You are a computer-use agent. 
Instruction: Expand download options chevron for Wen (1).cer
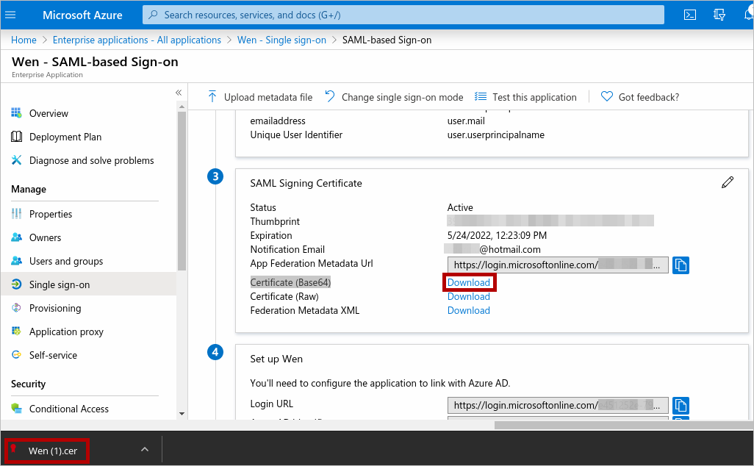(x=145, y=450)
